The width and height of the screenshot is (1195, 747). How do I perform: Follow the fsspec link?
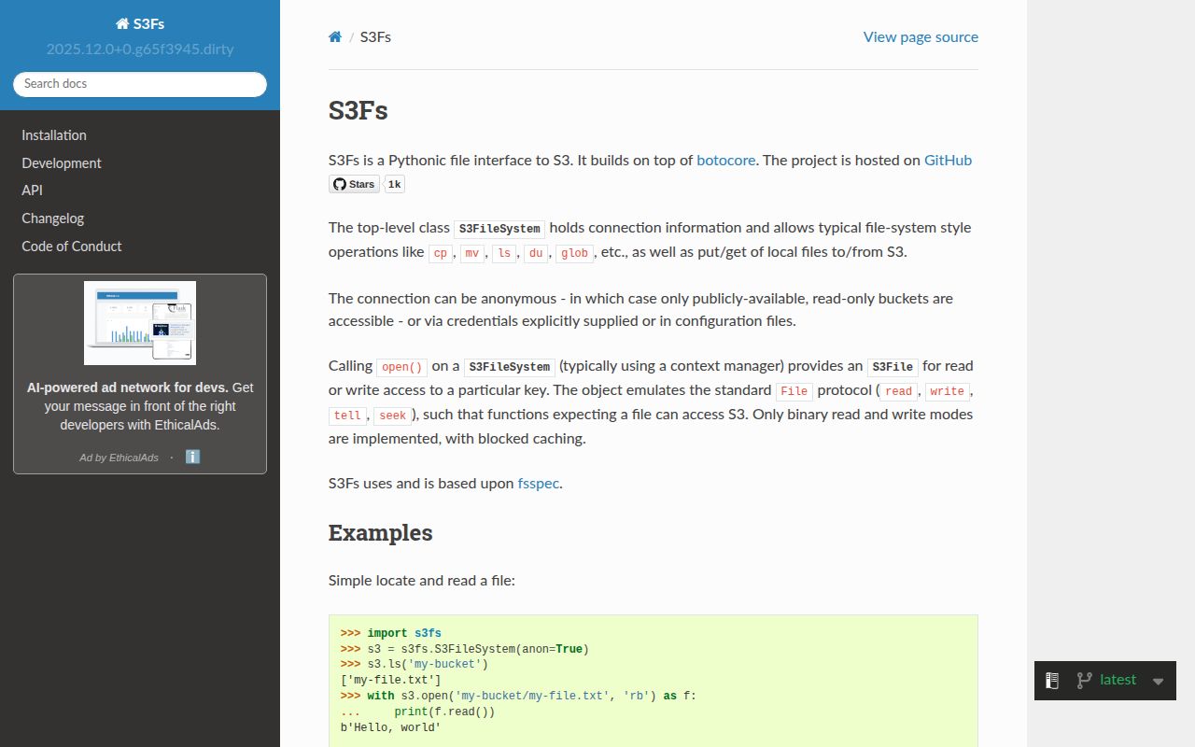point(539,484)
